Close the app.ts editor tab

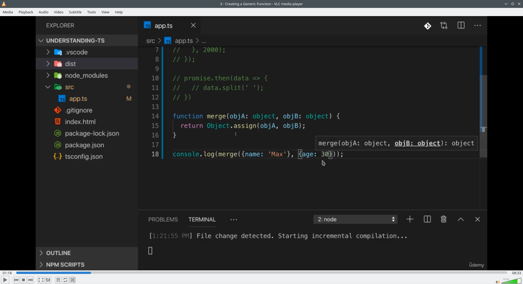(193, 25)
